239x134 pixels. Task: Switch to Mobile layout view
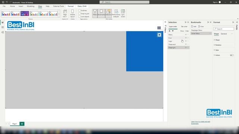tap(72, 13)
